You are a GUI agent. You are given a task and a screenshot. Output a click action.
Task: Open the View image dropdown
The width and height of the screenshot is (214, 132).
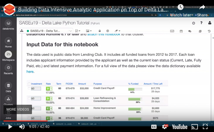click(89, 31)
